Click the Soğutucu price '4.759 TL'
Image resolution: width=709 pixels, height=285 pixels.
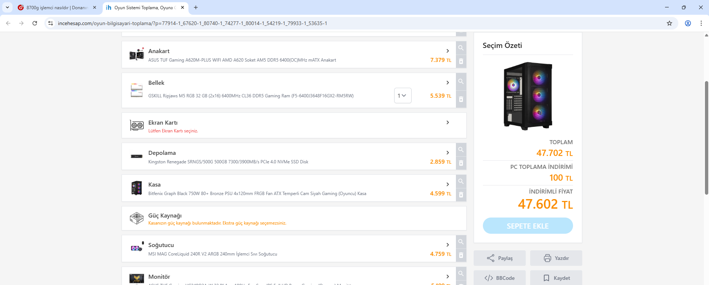(440, 254)
